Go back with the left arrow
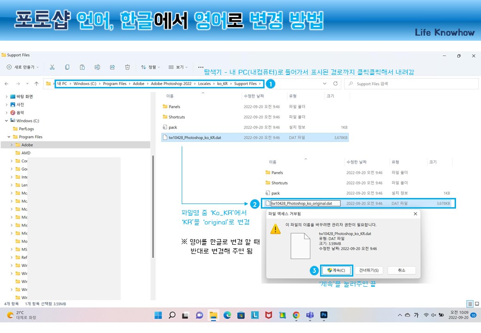The image size is (481, 333). coord(7,84)
